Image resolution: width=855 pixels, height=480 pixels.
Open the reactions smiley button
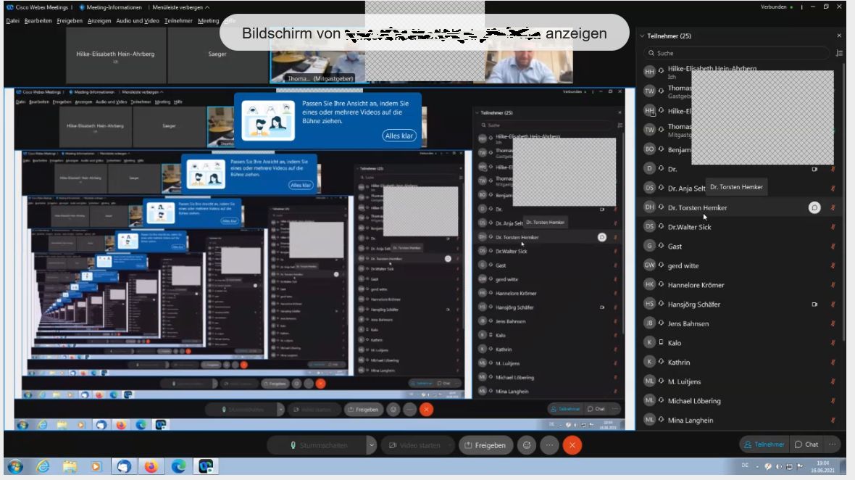(x=527, y=445)
